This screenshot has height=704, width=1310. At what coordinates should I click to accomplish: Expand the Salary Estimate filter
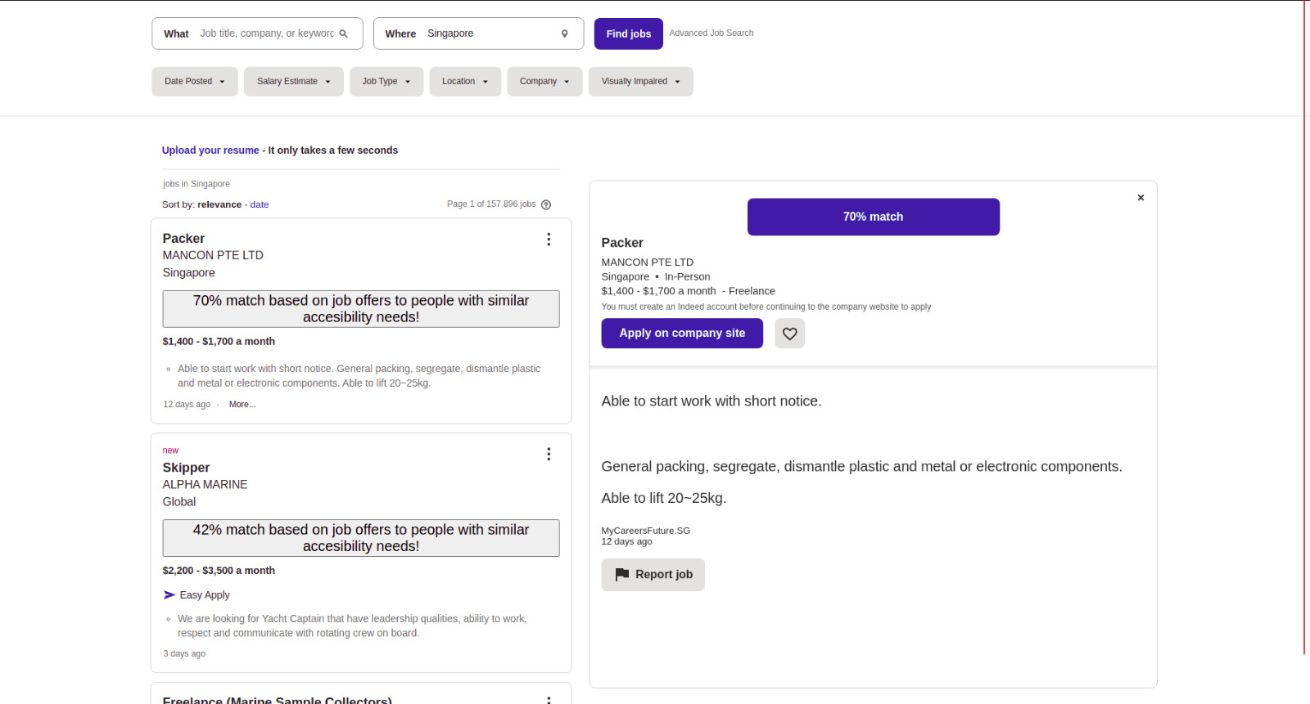294,82
